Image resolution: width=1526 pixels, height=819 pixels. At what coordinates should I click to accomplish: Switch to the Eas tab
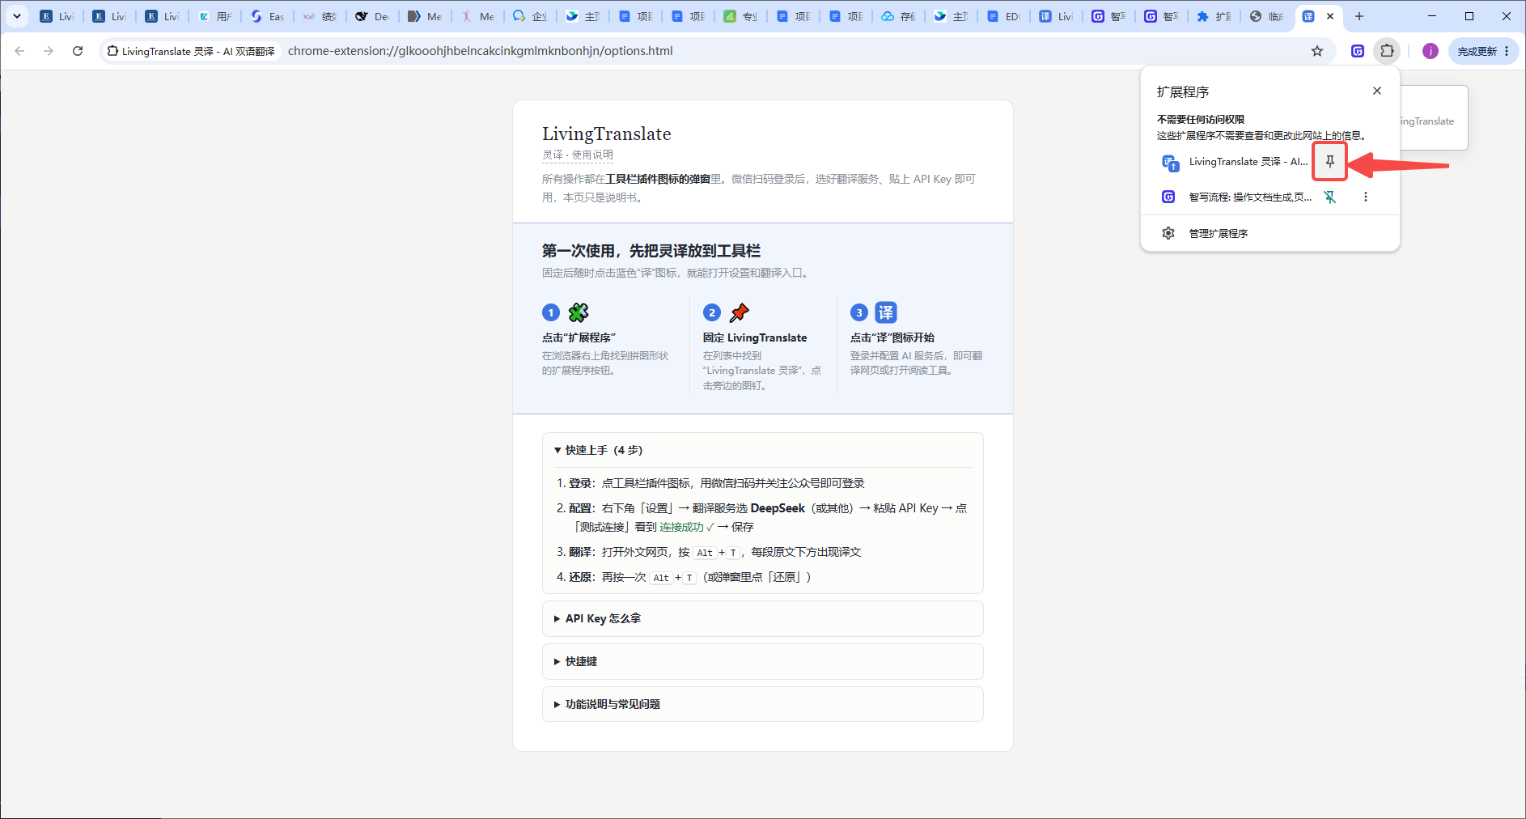268,16
